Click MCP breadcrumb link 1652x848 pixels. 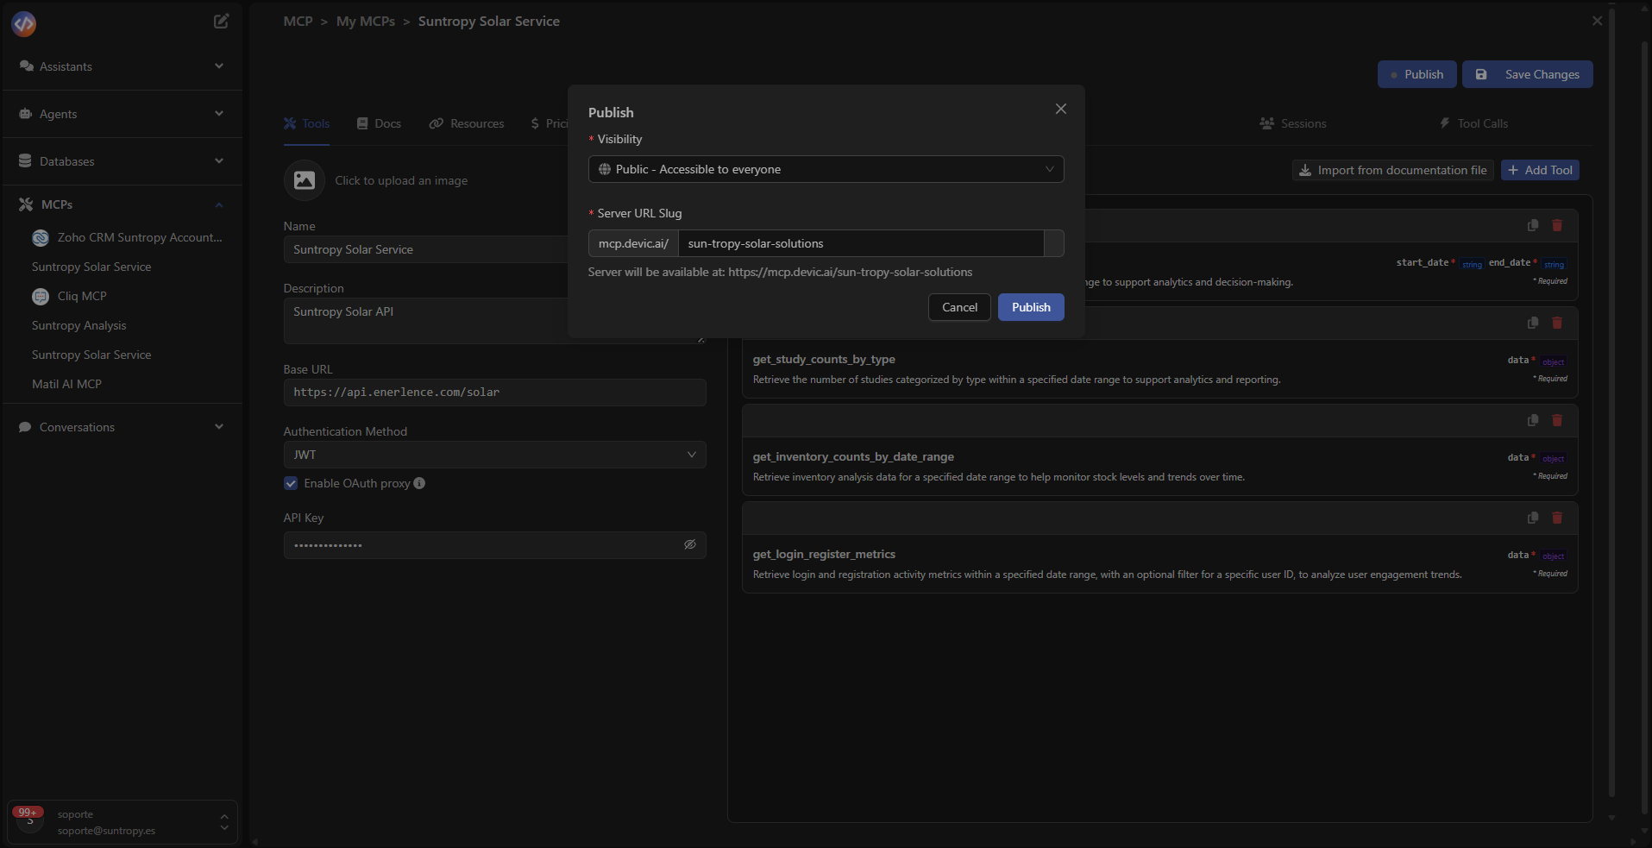pyautogui.click(x=298, y=21)
